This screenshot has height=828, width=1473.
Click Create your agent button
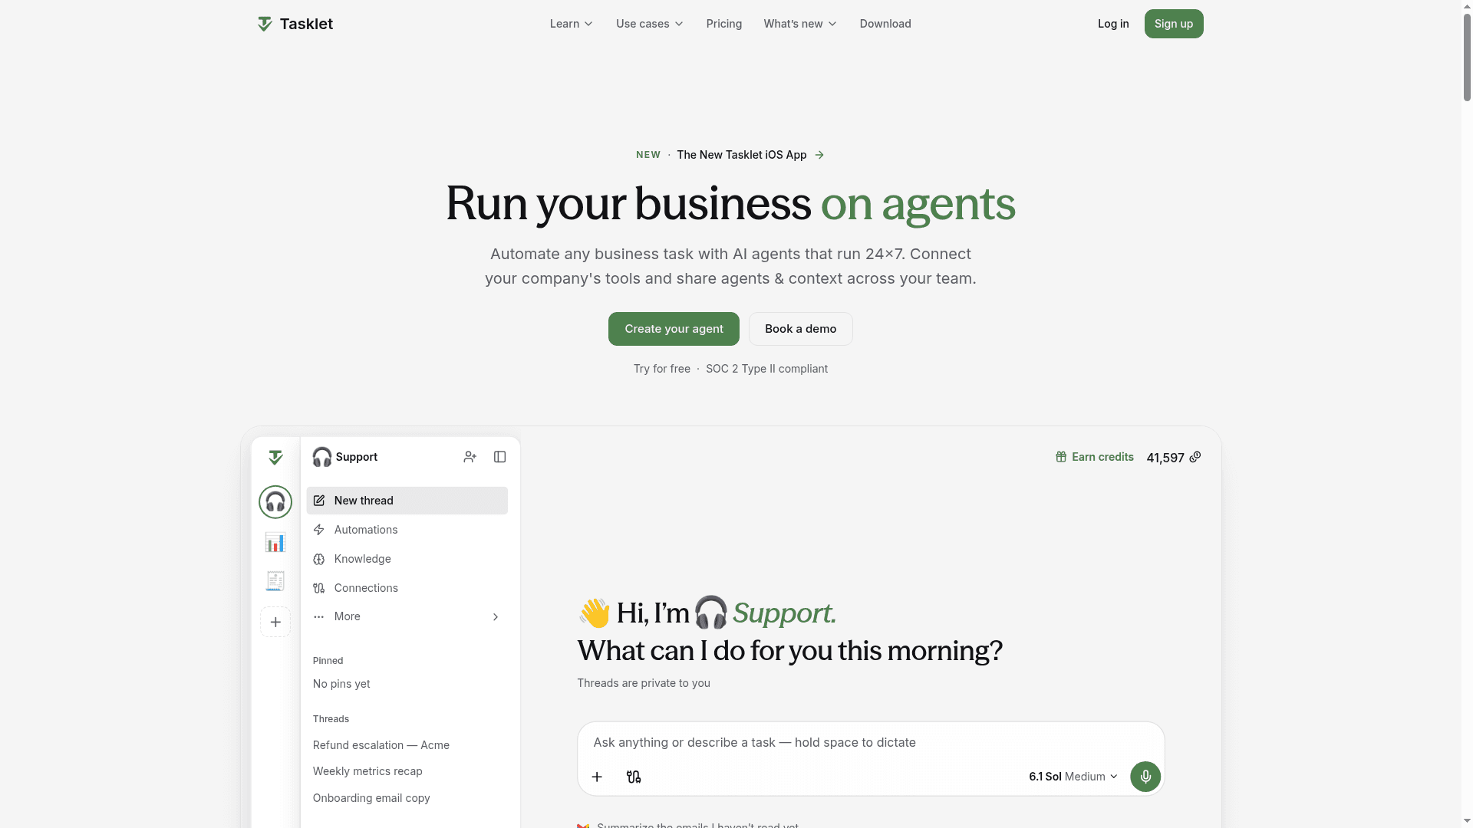[x=674, y=329]
